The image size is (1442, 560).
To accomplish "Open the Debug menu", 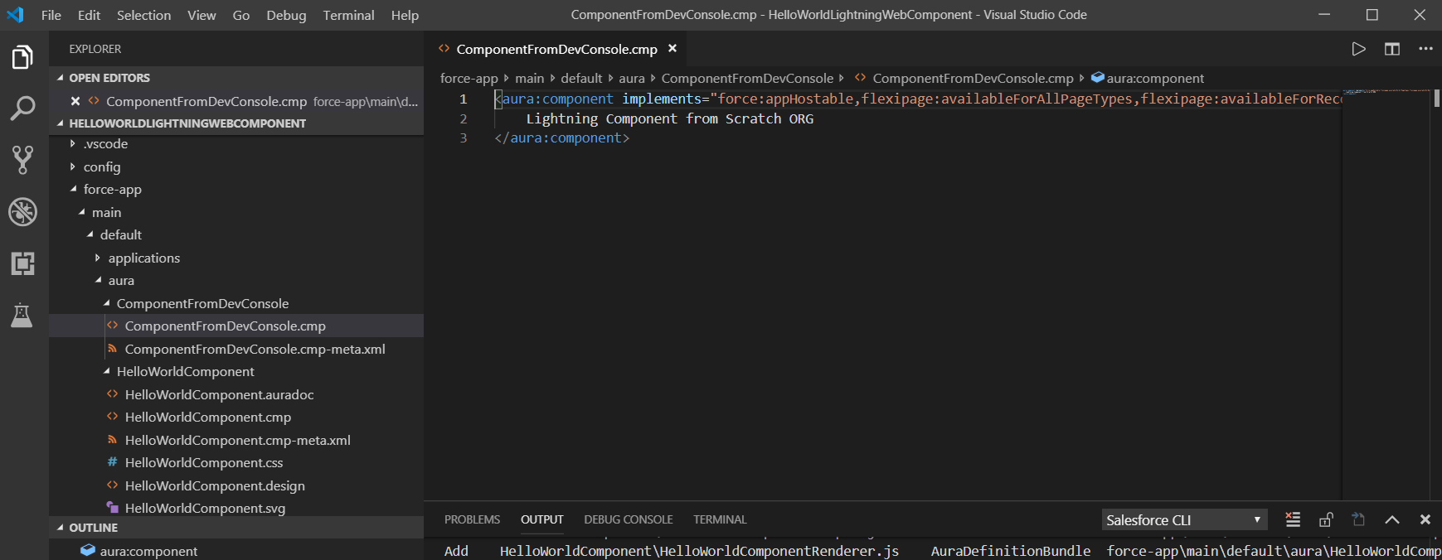I will click(286, 15).
